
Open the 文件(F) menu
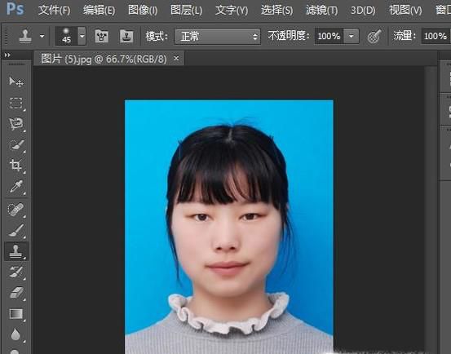coord(54,11)
